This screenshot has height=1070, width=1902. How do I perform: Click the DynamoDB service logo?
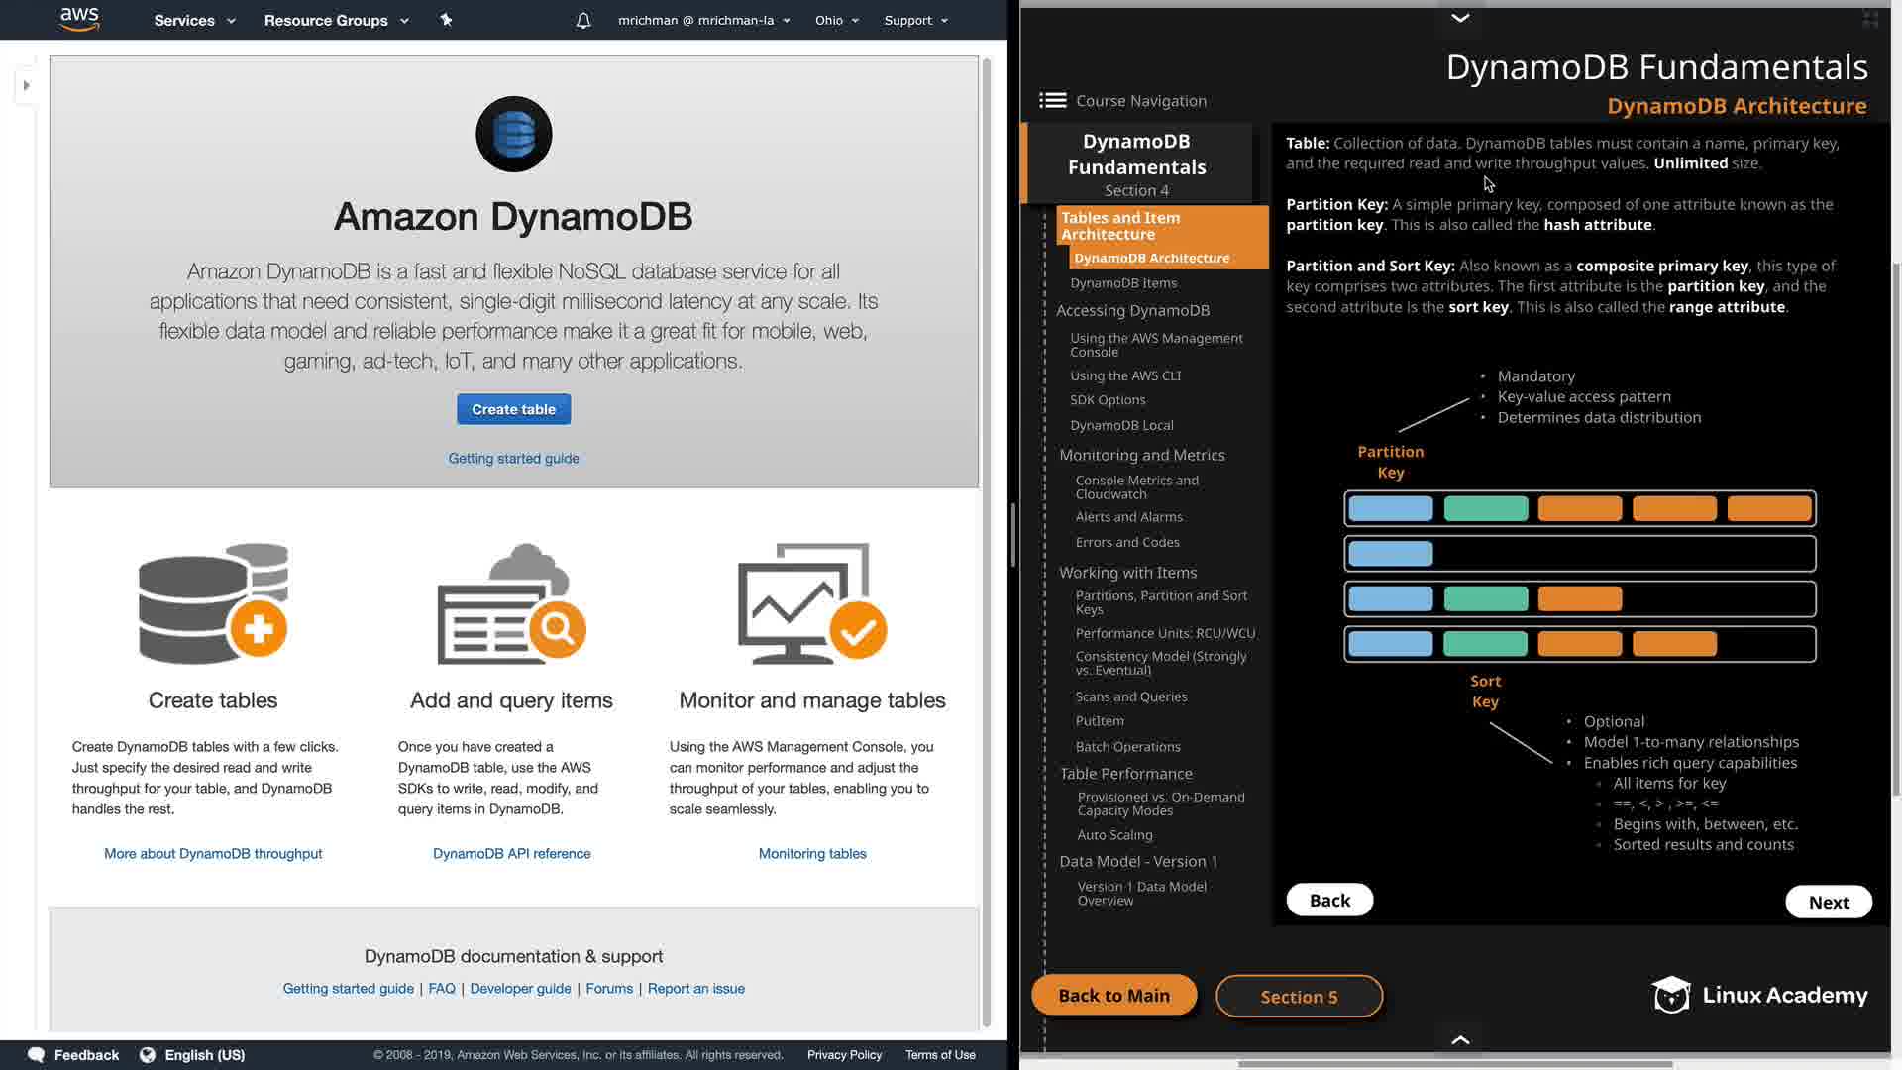513,134
